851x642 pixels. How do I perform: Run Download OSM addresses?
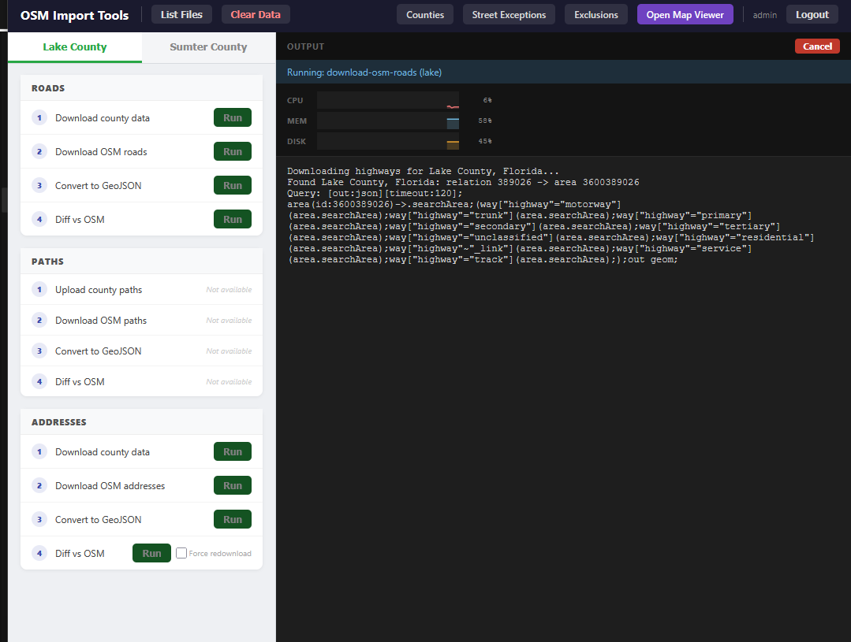point(233,486)
